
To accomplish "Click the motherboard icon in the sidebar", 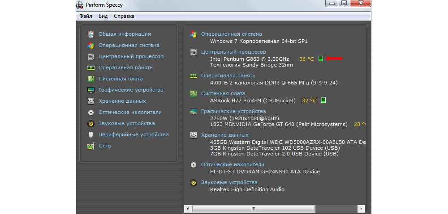I will click(91, 79).
